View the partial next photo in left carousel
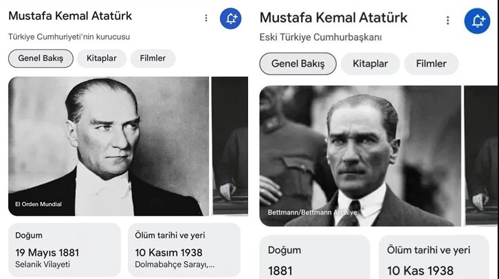Viewport: 499px width, 279px height. tap(230, 146)
